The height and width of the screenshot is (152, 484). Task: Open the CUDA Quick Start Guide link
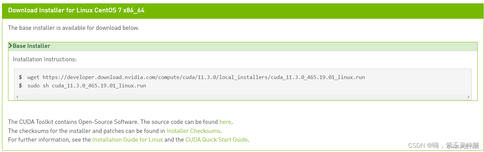(x=216, y=140)
